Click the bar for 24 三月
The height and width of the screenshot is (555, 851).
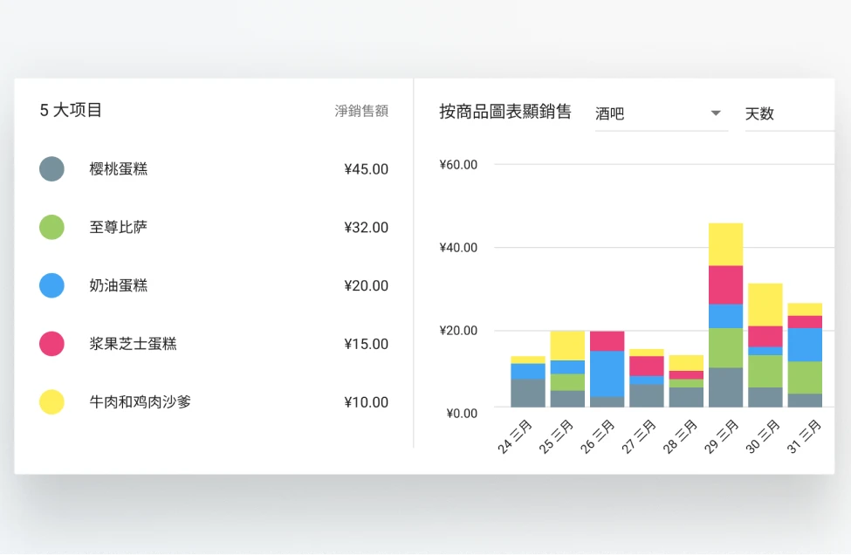click(x=525, y=384)
